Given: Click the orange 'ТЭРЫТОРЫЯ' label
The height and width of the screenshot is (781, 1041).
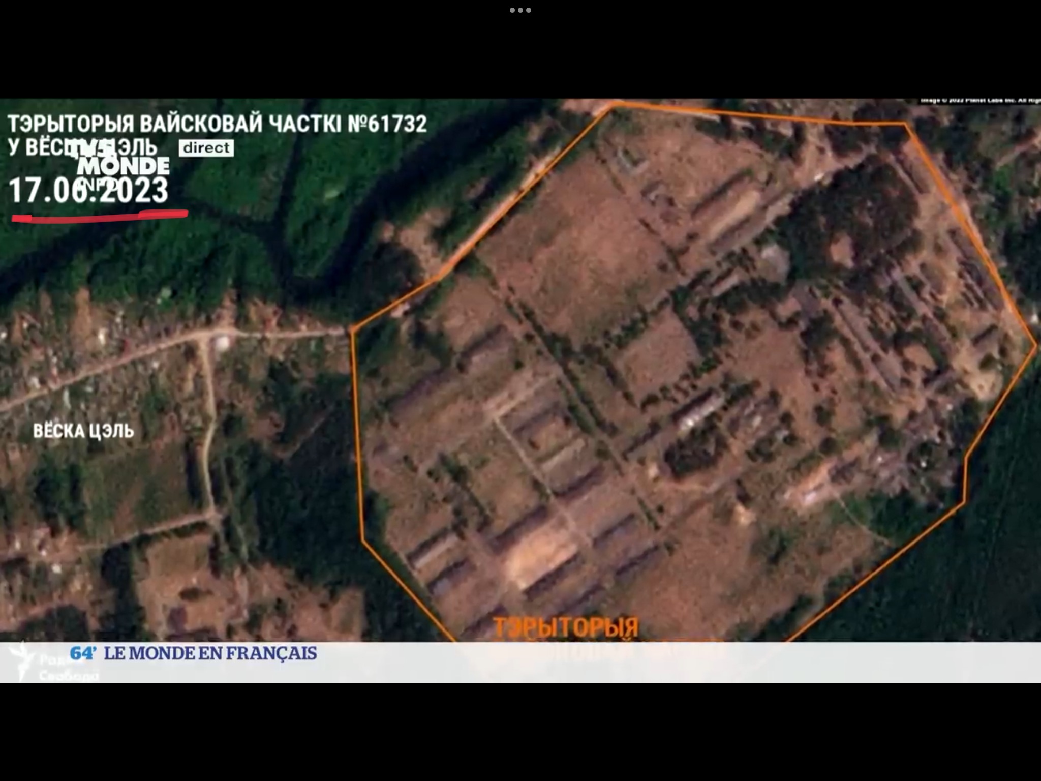Looking at the screenshot, I should point(566,627).
